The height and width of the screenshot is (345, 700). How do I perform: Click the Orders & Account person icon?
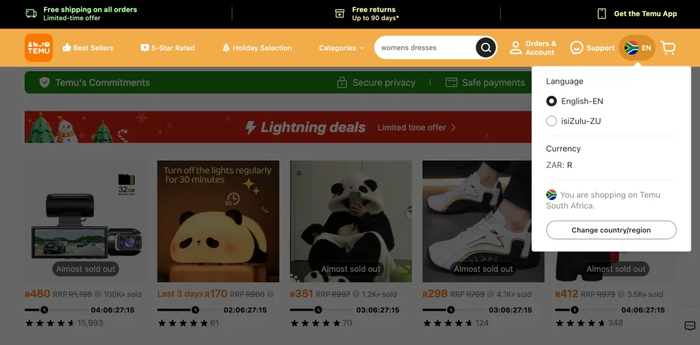[516, 48]
